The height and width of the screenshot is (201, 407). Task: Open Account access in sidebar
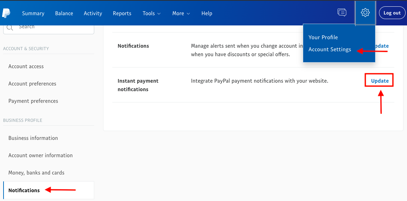coord(26,66)
